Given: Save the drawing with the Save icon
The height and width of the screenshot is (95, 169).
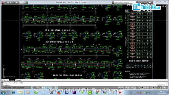Looking at the screenshot, I should pos(14,3).
